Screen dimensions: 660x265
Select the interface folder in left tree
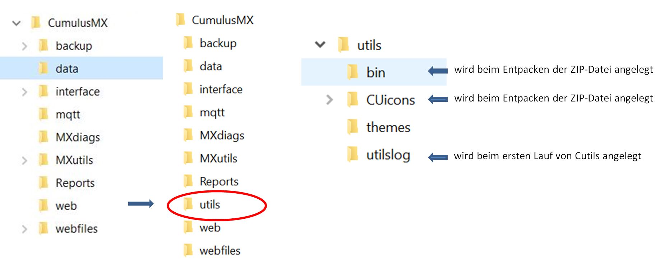tap(77, 91)
